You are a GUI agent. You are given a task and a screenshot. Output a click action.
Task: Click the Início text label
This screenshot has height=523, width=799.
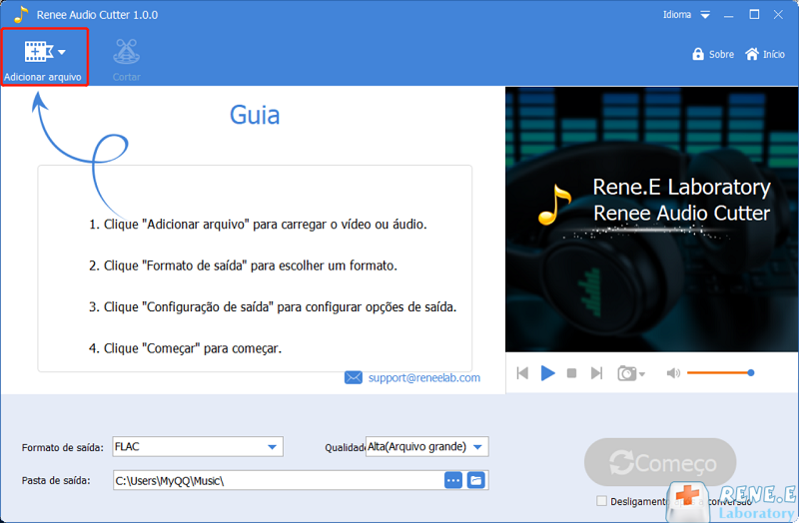click(773, 54)
